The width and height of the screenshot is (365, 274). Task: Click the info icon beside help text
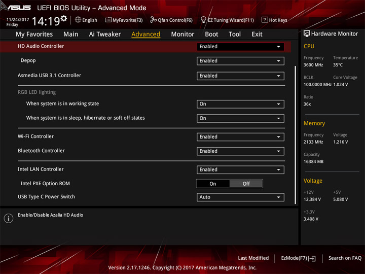pyautogui.click(x=9, y=218)
